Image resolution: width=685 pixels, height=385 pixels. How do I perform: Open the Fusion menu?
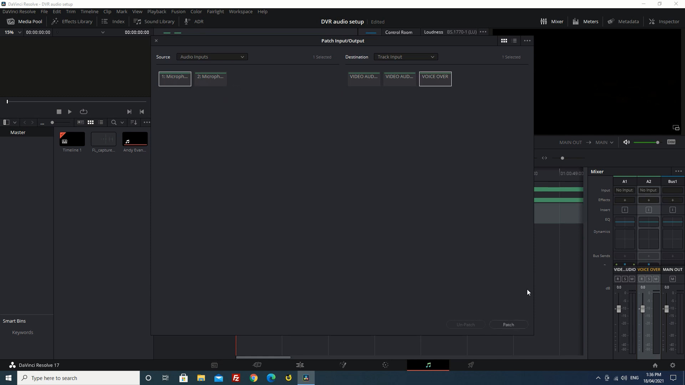click(178, 11)
